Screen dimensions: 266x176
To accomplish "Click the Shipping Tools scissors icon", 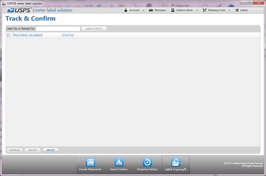I will click(x=205, y=10).
